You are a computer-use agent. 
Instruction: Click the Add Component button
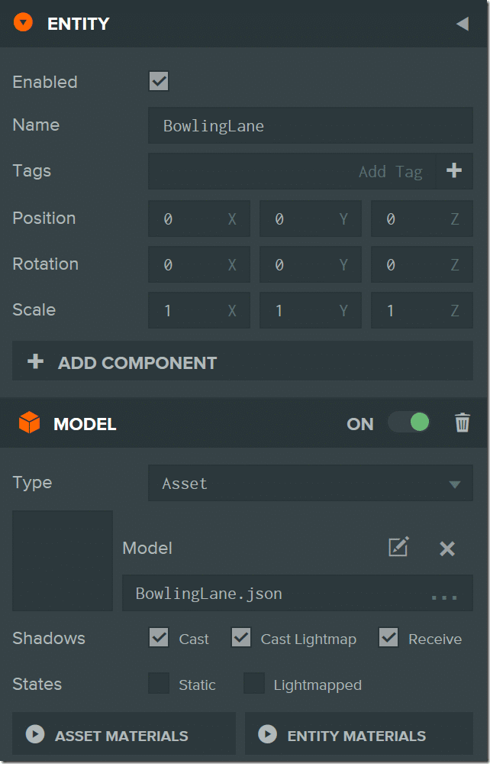(243, 361)
